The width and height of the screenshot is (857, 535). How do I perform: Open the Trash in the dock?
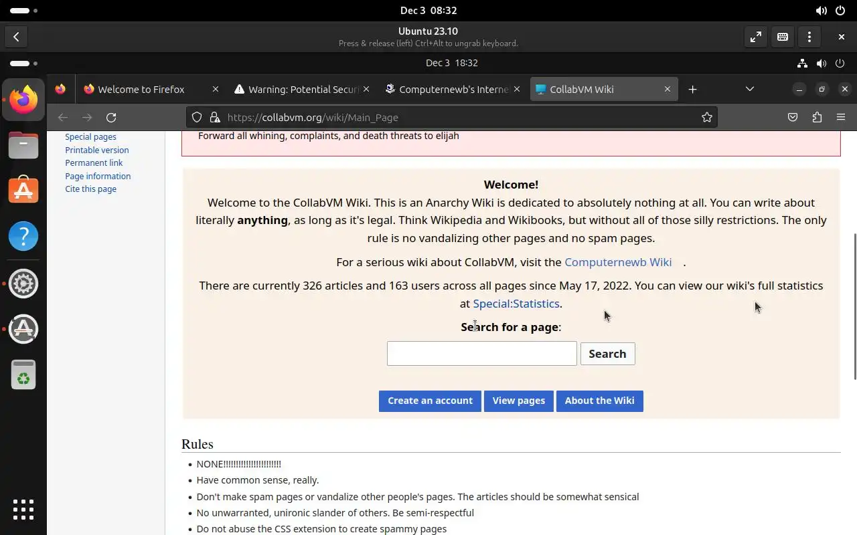[23, 375]
